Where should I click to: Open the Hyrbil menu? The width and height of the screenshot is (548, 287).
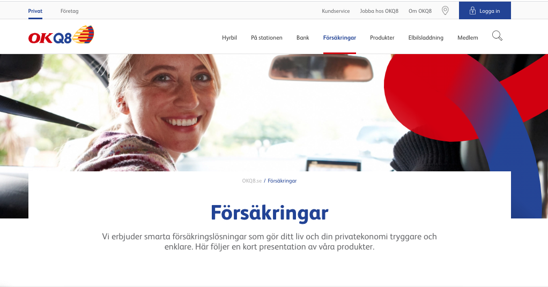pos(229,37)
